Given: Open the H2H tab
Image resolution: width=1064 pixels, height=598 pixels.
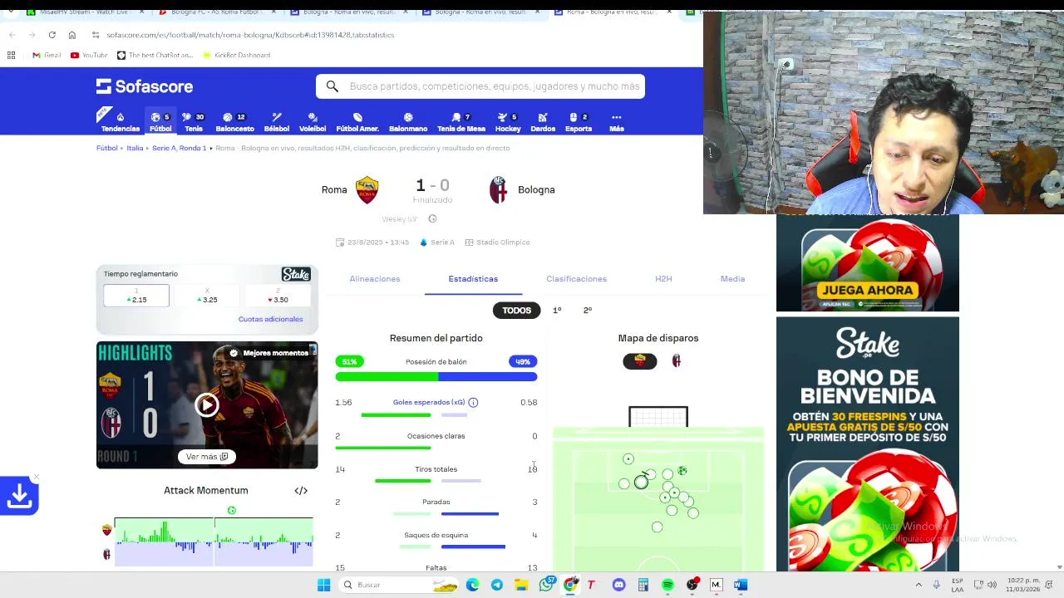Looking at the screenshot, I should (x=663, y=279).
